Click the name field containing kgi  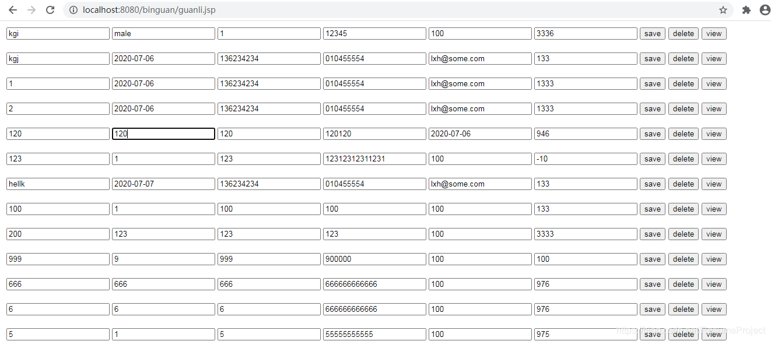(x=58, y=34)
